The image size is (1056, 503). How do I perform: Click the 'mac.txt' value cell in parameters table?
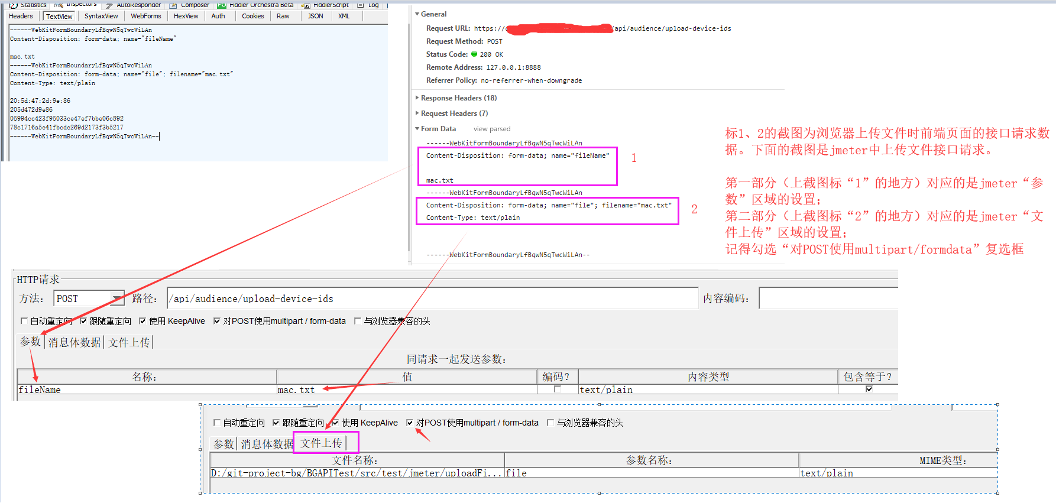pos(407,390)
